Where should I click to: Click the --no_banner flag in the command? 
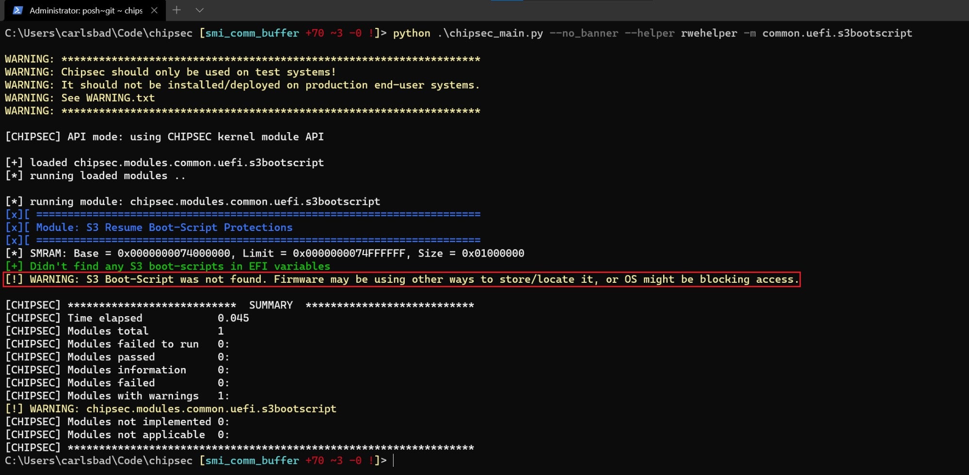pos(584,33)
